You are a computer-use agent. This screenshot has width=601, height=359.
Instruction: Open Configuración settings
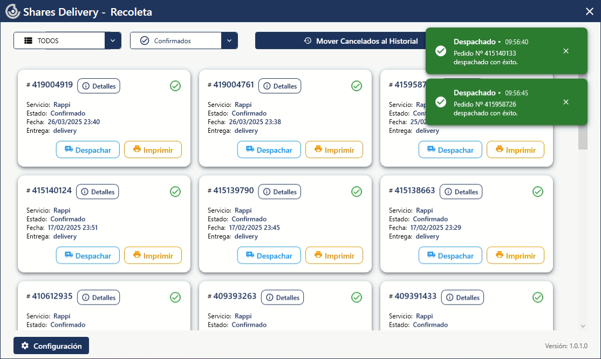tap(51, 346)
